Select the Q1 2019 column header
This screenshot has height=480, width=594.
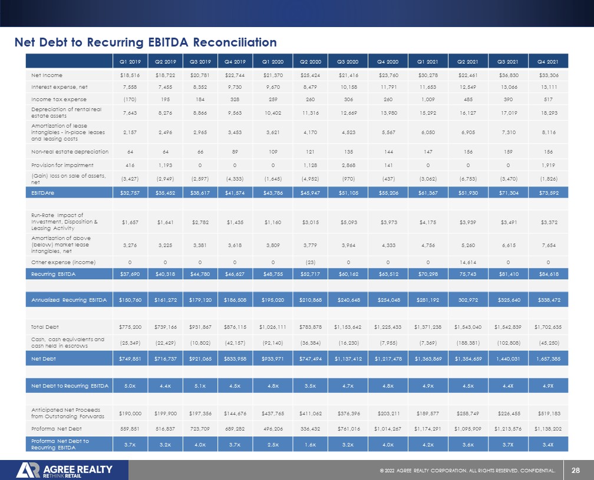tap(130, 61)
